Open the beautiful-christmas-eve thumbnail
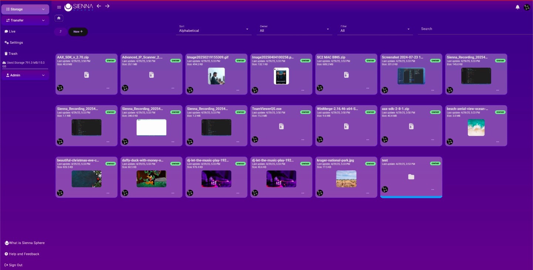533x270 pixels. tap(86, 179)
